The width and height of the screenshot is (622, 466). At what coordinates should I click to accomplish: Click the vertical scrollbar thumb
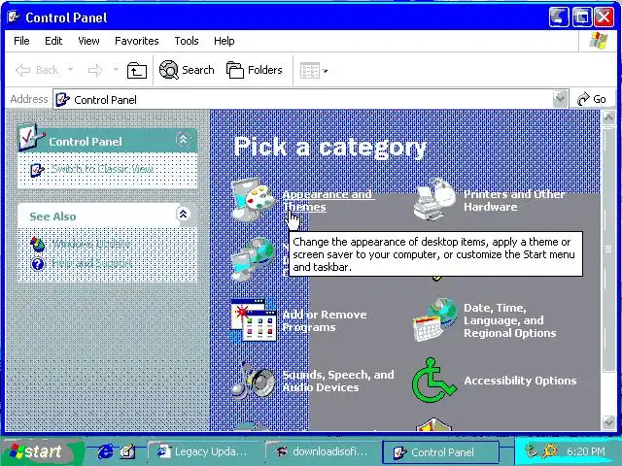click(608, 249)
